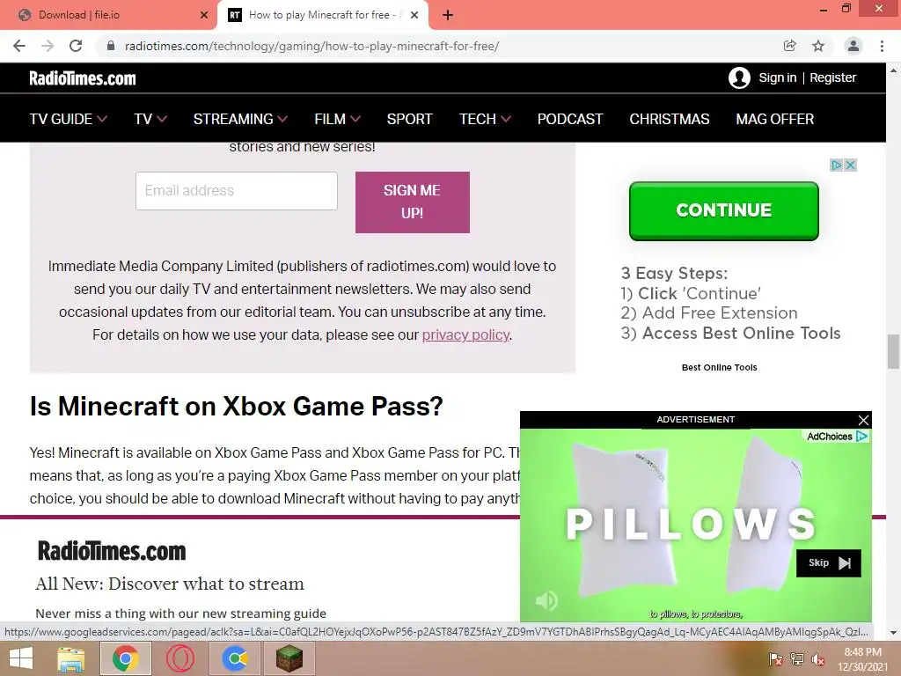Close the sidebar ad with X icon
901x676 pixels.
[x=851, y=165]
